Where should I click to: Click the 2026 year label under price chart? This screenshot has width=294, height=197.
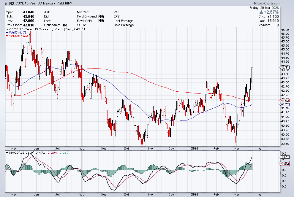click(195, 149)
